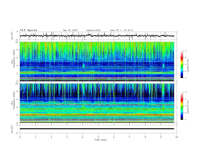Click the ch.2 'Frequency (kHz)' axis label
Viewport: 199px width, 154px height.
click(14, 100)
